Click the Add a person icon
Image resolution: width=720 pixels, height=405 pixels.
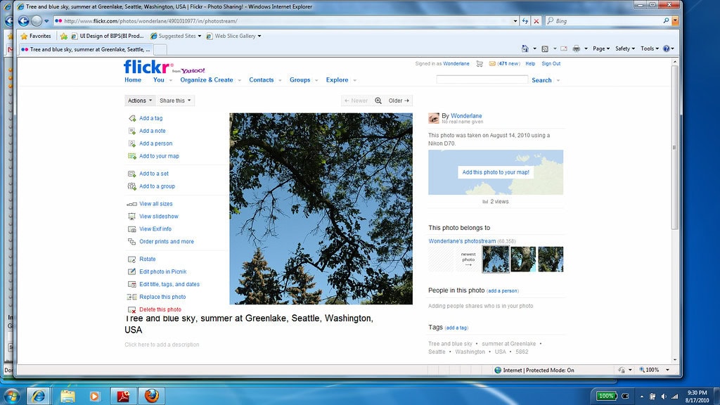click(x=132, y=143)
